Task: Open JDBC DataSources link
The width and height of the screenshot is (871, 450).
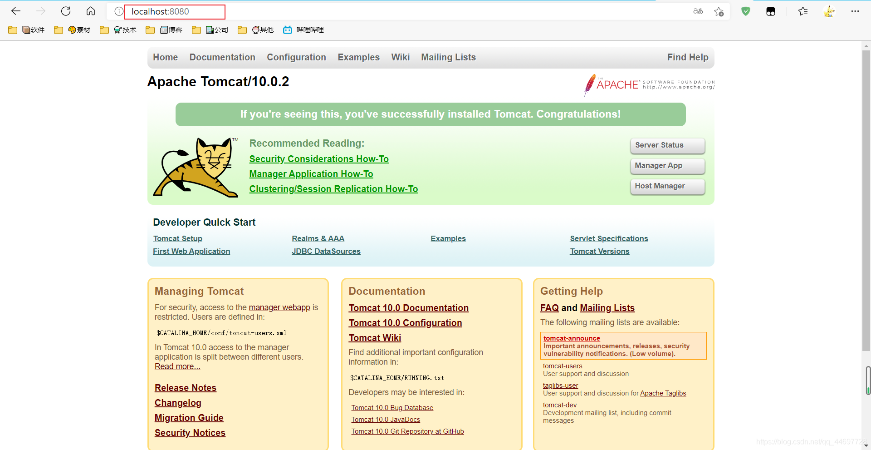Action: pos(326,251)
